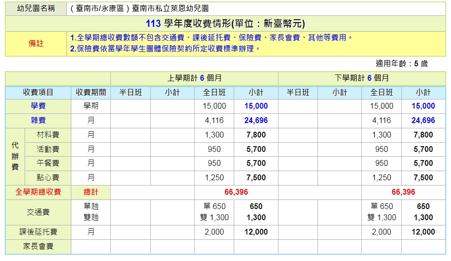Click the 學費 fee item label

tap(38, 106)
